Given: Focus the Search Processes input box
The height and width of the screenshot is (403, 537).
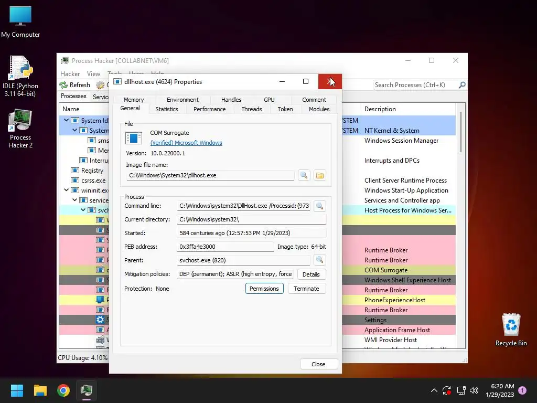Looking at the screenshot, I should (x=415, y=85).
